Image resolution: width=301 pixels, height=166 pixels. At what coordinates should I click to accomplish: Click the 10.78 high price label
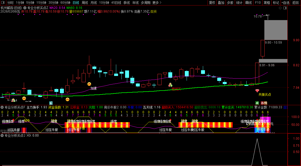tap(258, 16)
